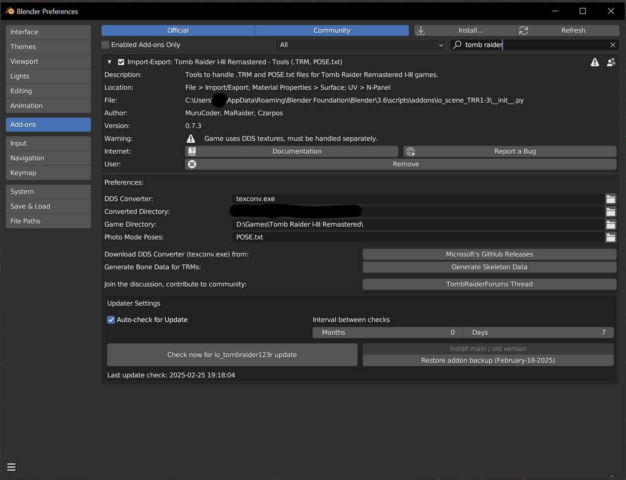This screenshot has width=626, height=480.
Task: Open the Navigation preferences section
Action: click(x=48, y=158)
